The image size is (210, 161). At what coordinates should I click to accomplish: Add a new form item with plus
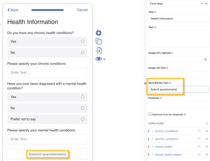pos(207,124)
